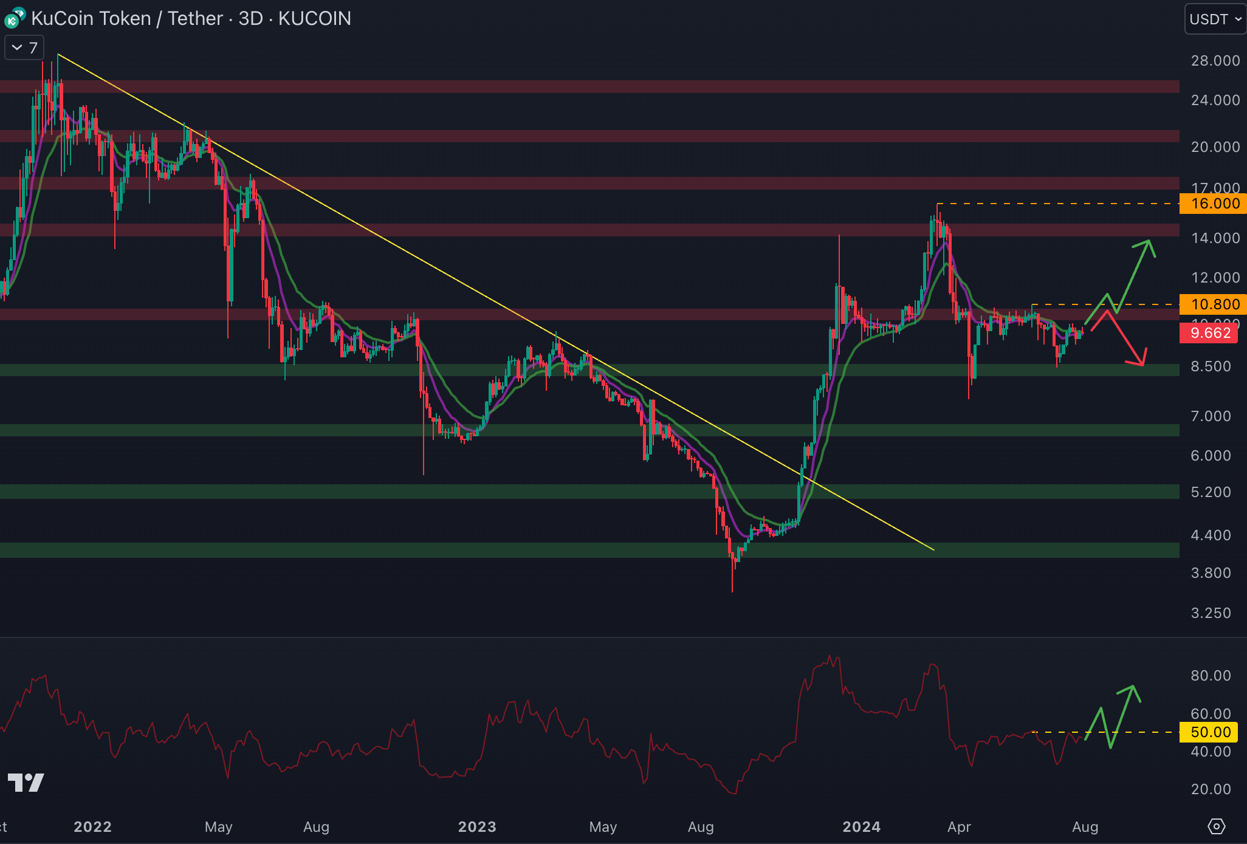Click the chevron arrow beside the 7 indicator count
The width and height of the screenshot is (1247, 844).
click(17, 47)
